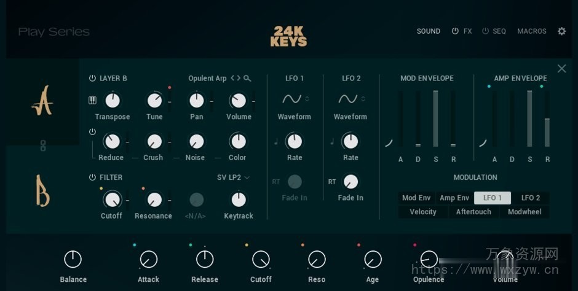This screenshot has width=578, height=291.
Task: Toggle the Filter power button
Action: [92, 177]
